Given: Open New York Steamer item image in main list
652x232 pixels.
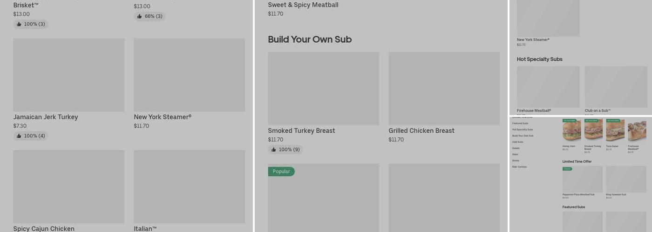Looking at the screenshot, I should [x=189, y=75].
